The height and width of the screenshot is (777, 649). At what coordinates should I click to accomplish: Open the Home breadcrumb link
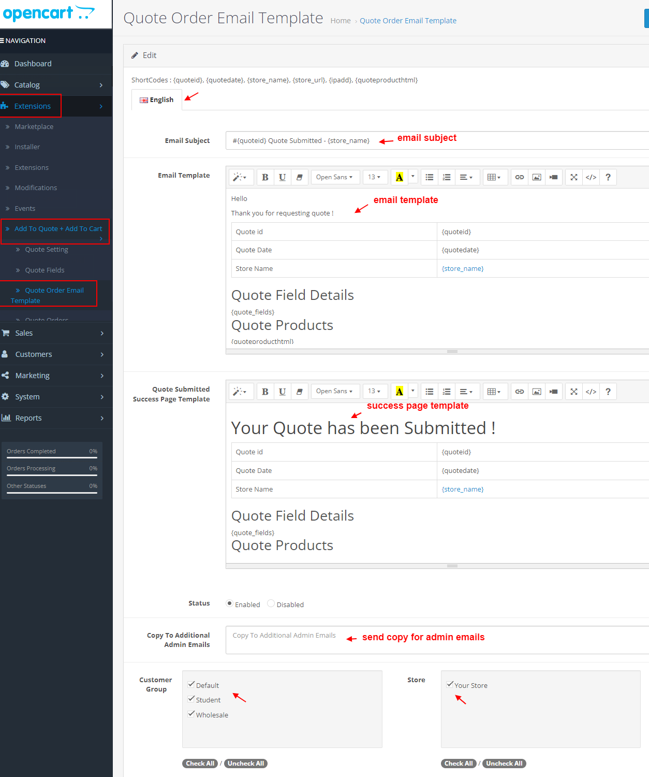point(340,20)
